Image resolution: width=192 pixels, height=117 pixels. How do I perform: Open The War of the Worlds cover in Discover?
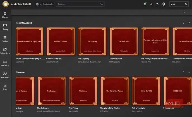[x=115, y=91]
